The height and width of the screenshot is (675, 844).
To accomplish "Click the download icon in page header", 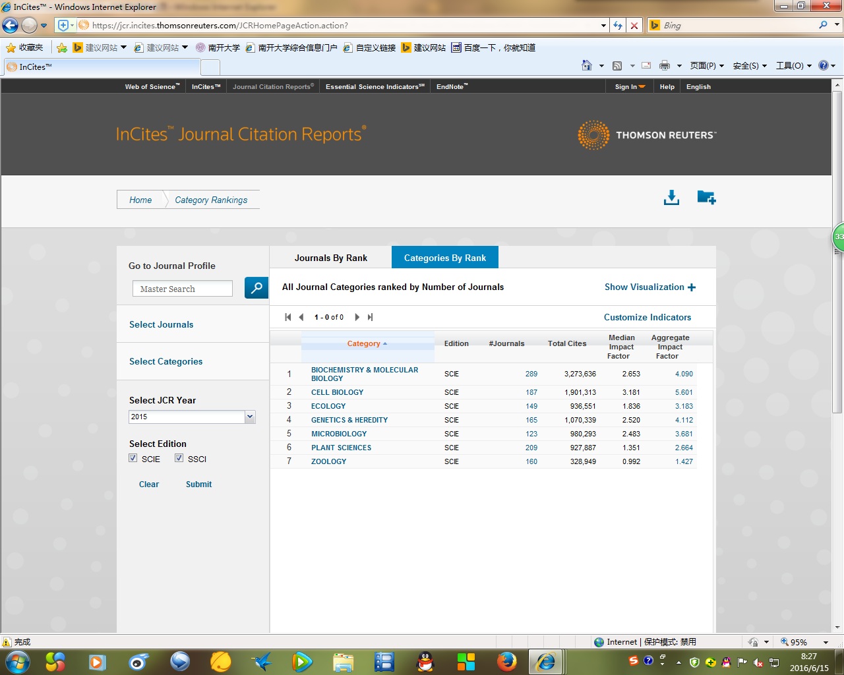I will pyautogui.click(x=671, y=198).
